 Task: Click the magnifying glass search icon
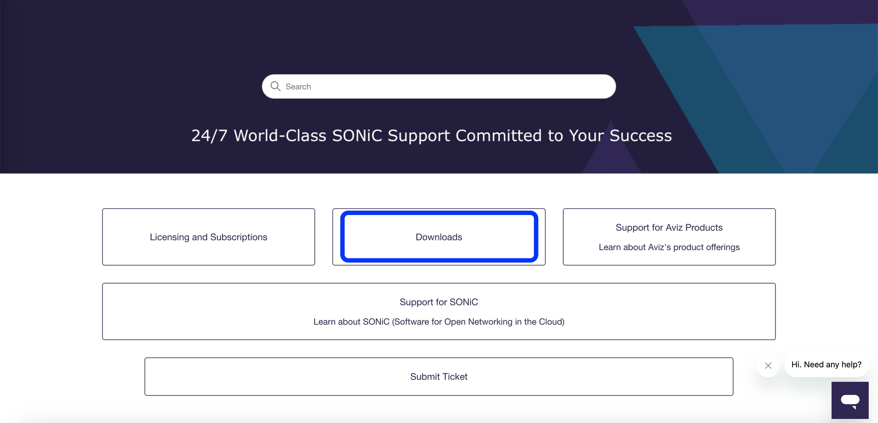(275, 87)
